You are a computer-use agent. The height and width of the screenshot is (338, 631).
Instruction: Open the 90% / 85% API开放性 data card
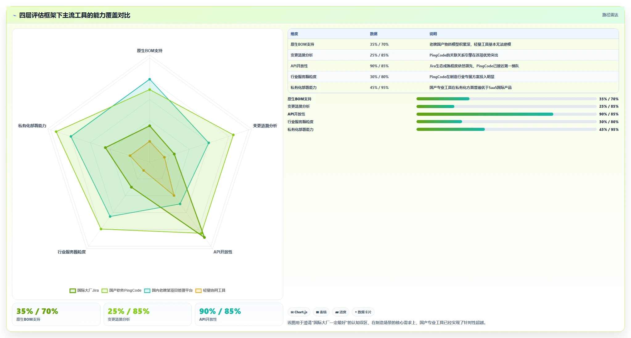click(239, 314)
